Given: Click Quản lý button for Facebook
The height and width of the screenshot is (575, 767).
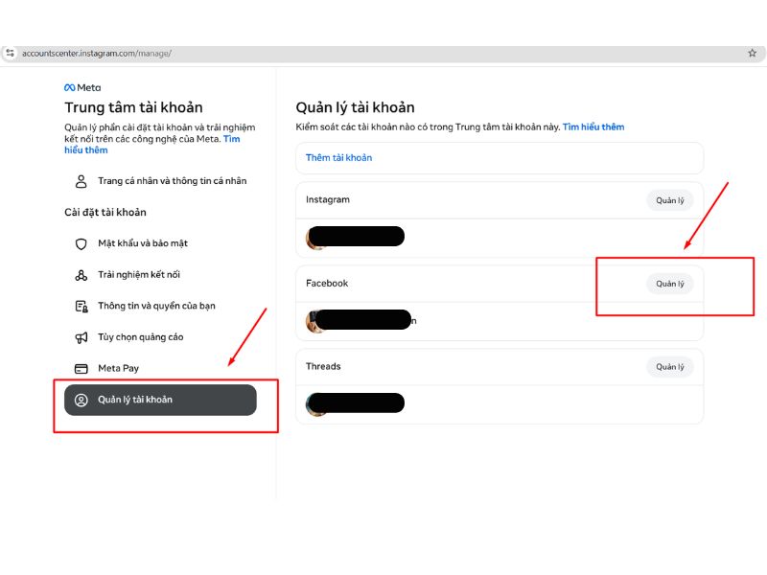Looking at the screenshot, I should point(669,284).
